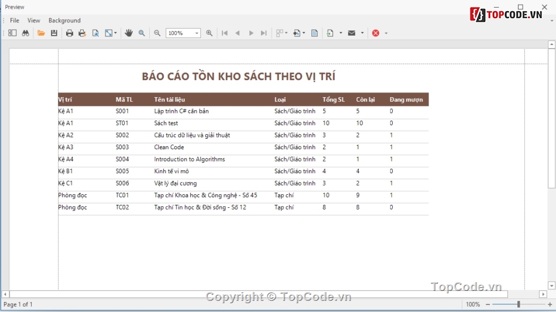Image resolution: width=556 pixels, height=312 pixels.
Task: Click the 'Vật lý đại cương' cell
Action: [175, 184]
